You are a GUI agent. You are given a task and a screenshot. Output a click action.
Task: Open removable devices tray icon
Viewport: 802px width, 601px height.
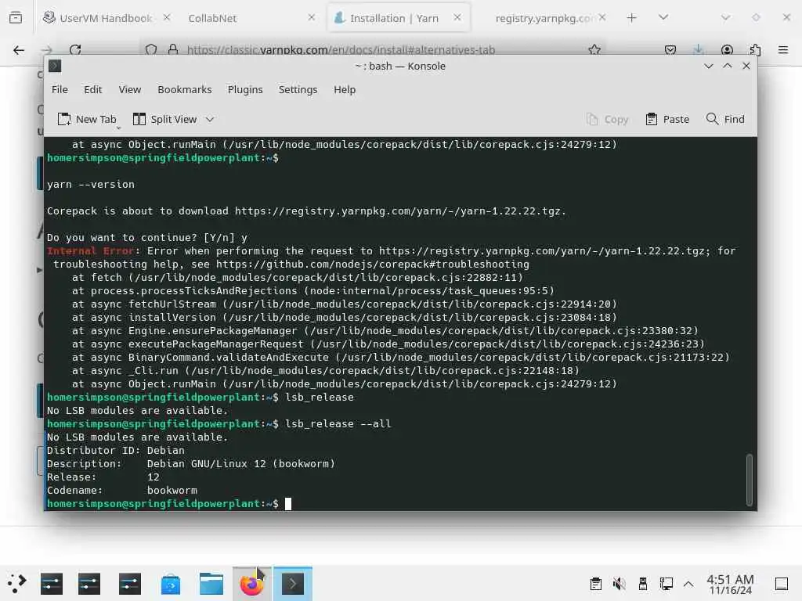click(x=643, y=584)
